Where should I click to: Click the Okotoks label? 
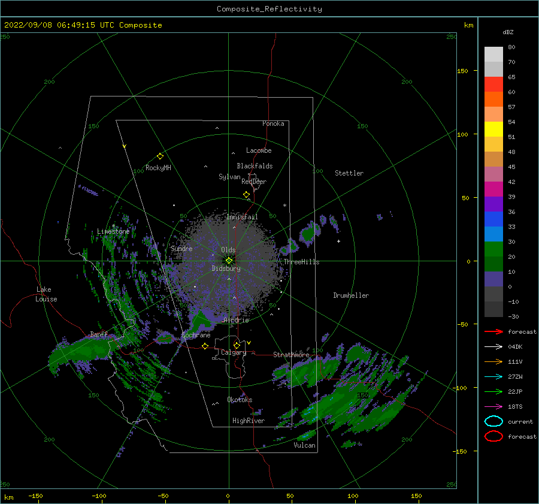coord(240,400)
